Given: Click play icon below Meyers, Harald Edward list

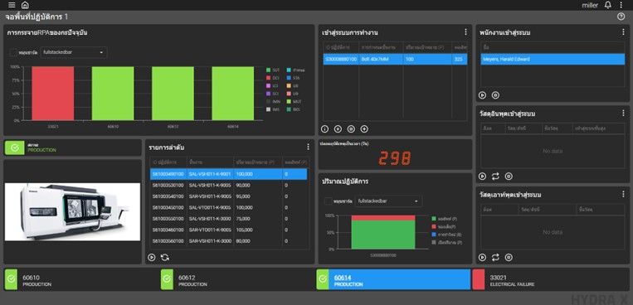Looking at the screenshot, I should pos(482,95).
